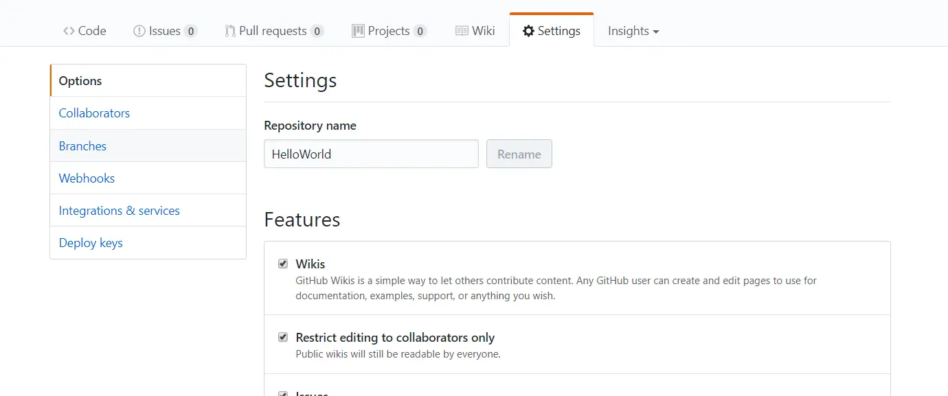
Task: Open Collaborators settings
Action: pyautogui.click(x=148, y=113)
